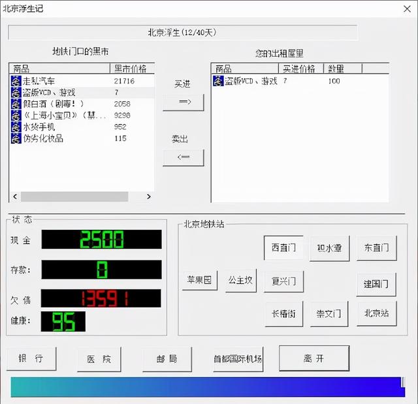
Task: Select the 盗版VCD、游戏 icon in the black market list
Action: [x=16, y=93]
